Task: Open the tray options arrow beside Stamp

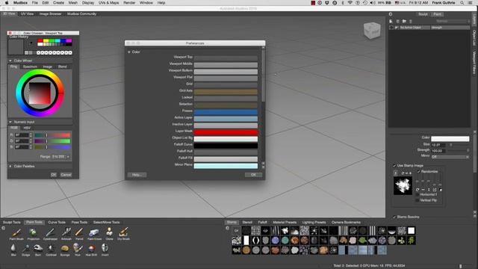Action: (227, 228)
